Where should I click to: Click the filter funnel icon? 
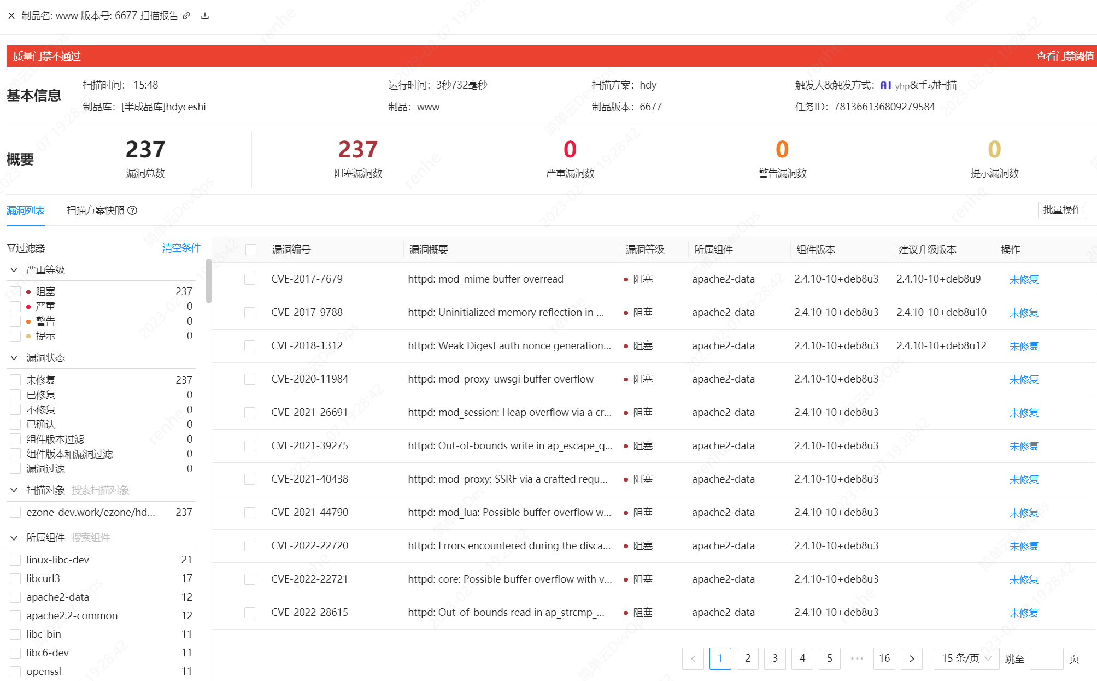(x=11, y=248)
